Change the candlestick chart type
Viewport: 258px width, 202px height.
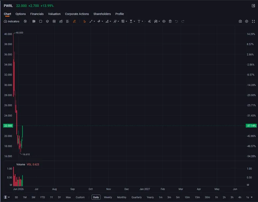[x=34, y=21]
